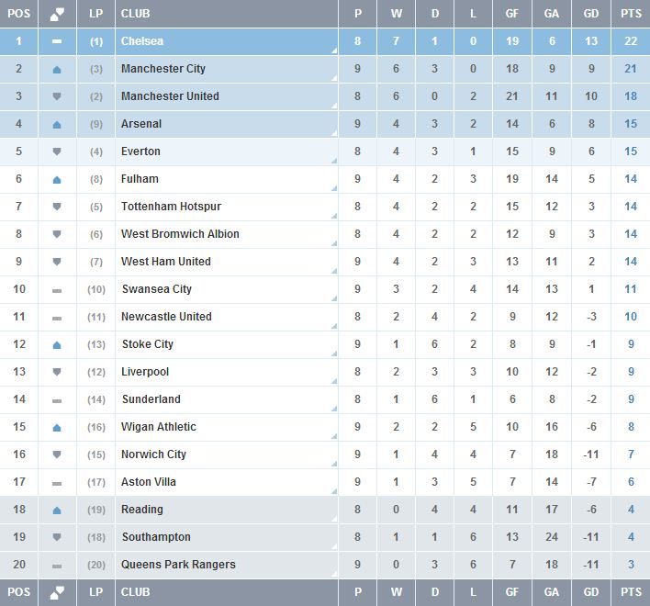Expand Everton row corner triangle
Viewport: 650px width, 606px height.
333,162
